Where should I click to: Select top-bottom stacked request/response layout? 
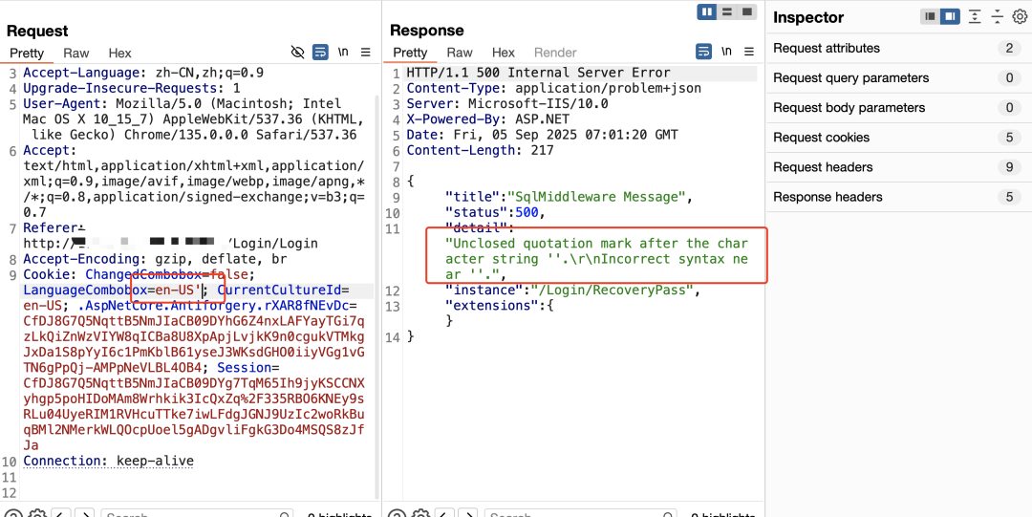pos(727,11)
